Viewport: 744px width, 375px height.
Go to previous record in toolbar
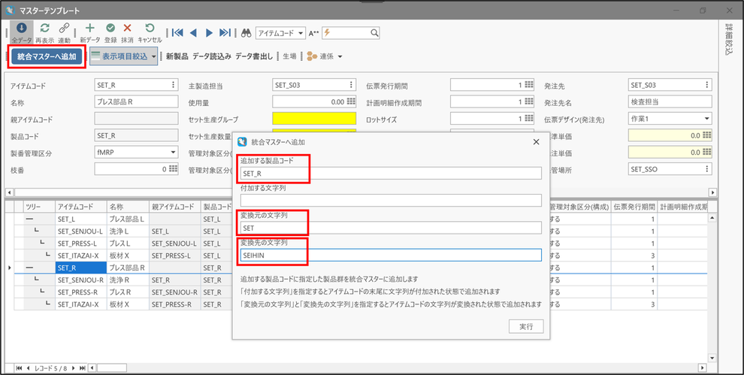[x=193, y=33]
